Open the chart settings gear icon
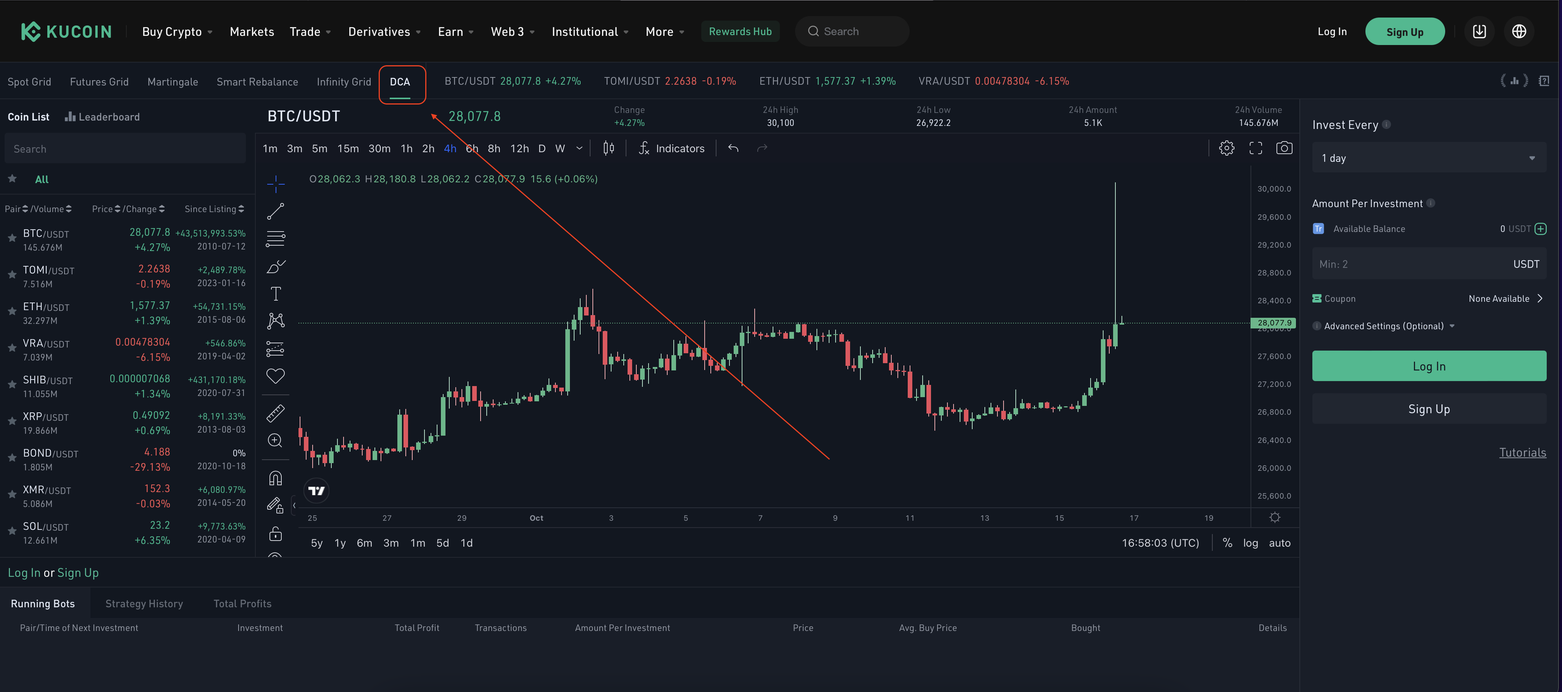 coord(1226,148)
